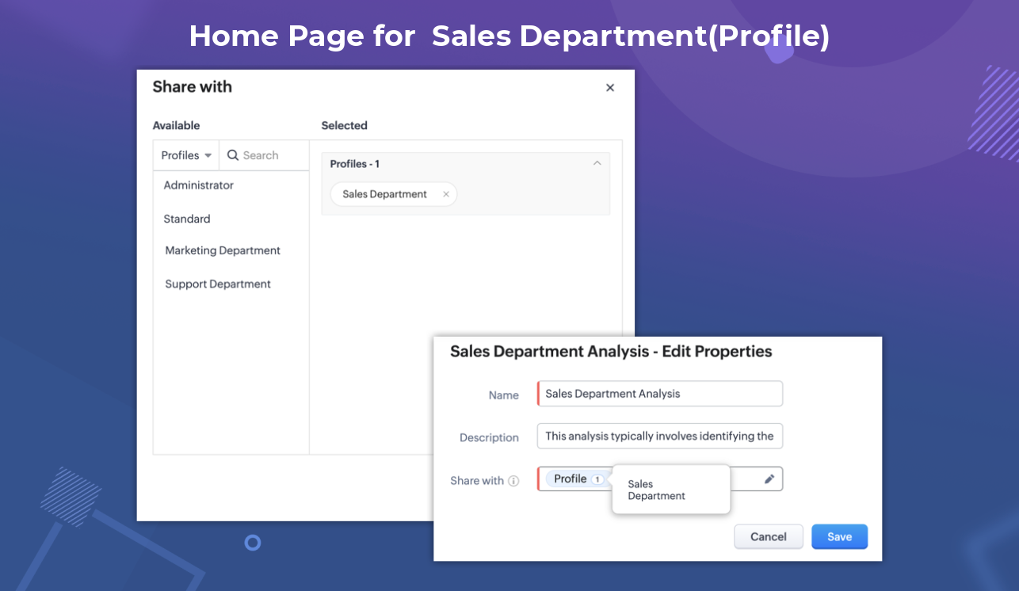Image resolution: width=1019 pixels, height=591 pixels.
Task: Choose Support Department from available list
Action: point(218,284)
